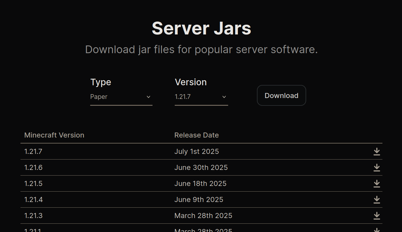Image resolution: width=402 pixels, height=232 pixels.
Task: Select the Release Date column header
Action: (196, 135)
